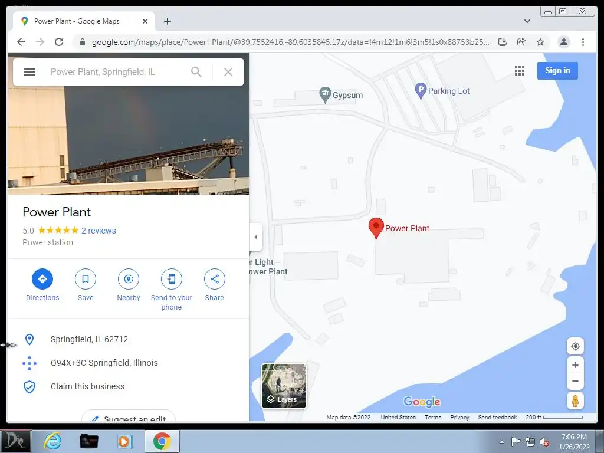Click the volume muted tray icon
Viewport: 604px width, 453px height.
pos(544,442)
